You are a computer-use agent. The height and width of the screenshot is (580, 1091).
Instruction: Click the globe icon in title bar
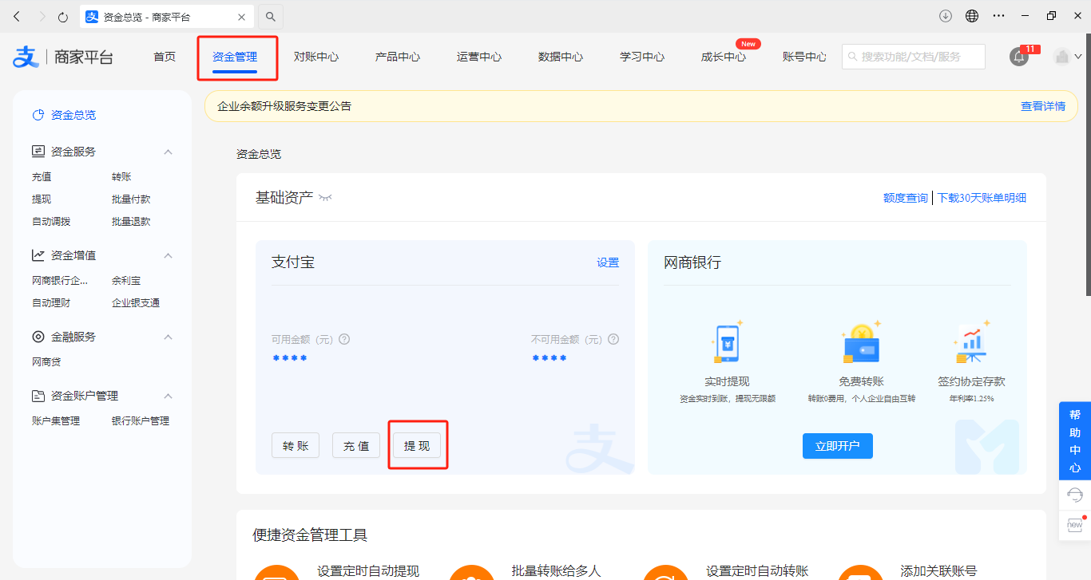[972, 15]
